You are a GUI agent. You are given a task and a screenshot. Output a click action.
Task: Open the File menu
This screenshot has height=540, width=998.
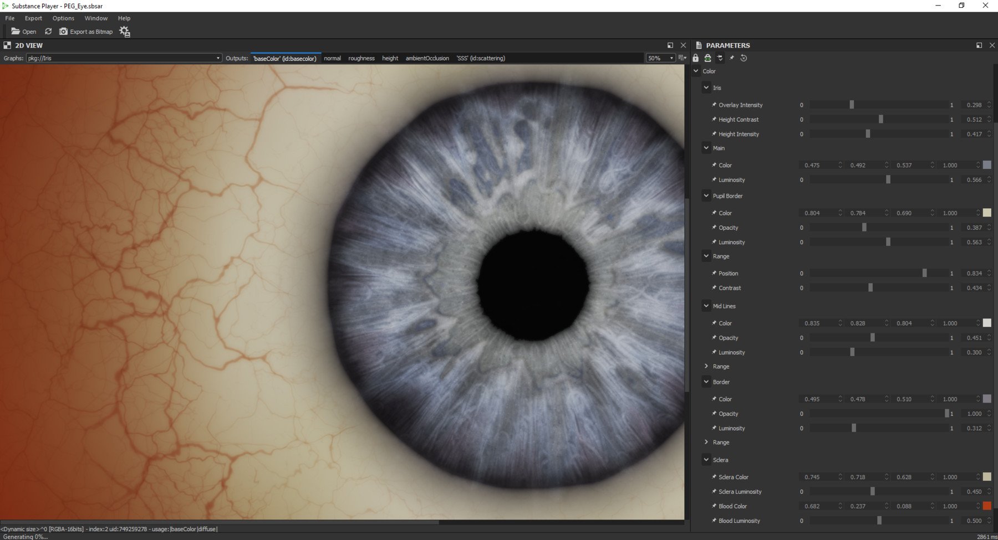tap(10, 18)
